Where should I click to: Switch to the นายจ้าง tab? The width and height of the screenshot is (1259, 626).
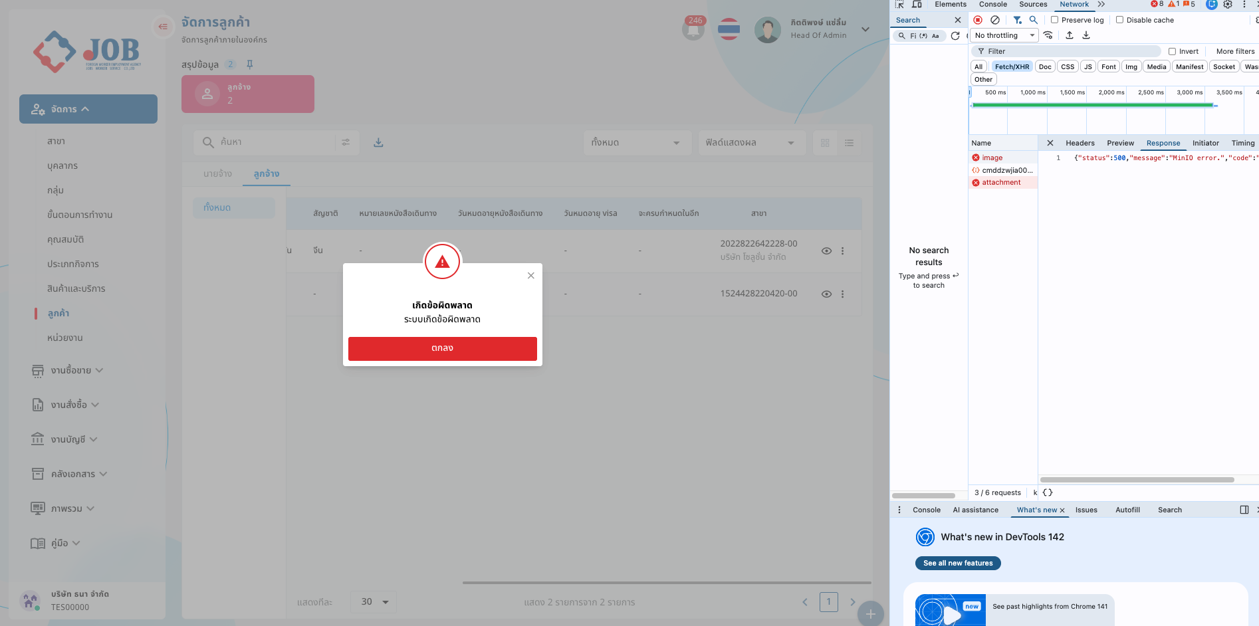(x=217, y=173)
